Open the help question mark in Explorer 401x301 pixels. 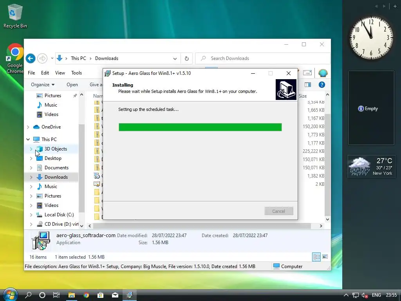(322, 85)
